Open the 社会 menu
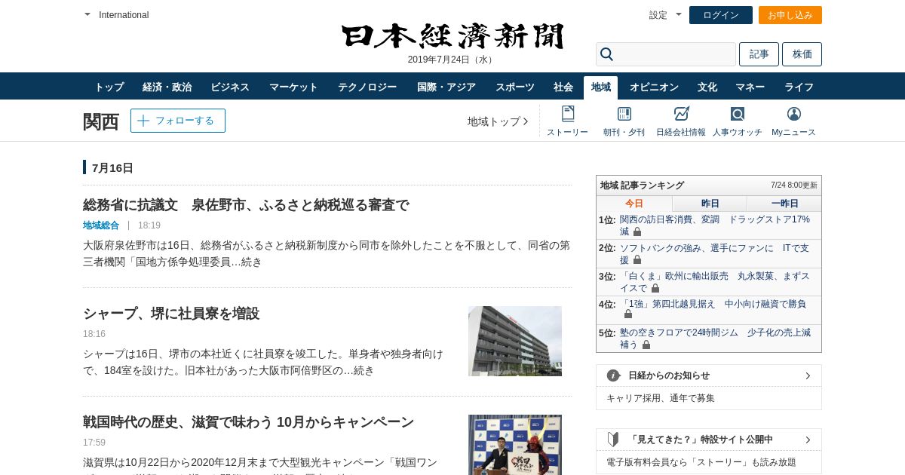905x475 pixels. coord(563,87)
